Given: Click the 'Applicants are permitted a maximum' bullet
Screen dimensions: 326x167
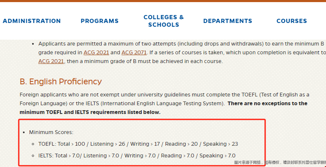Looking at the screenshot, I should pos(181,53).
